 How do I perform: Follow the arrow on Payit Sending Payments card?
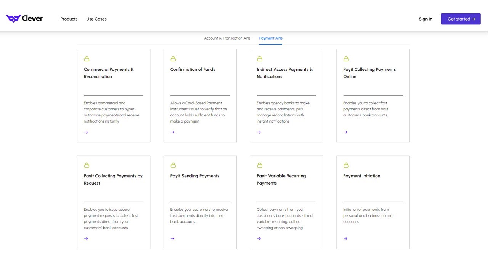coord(173,239)
